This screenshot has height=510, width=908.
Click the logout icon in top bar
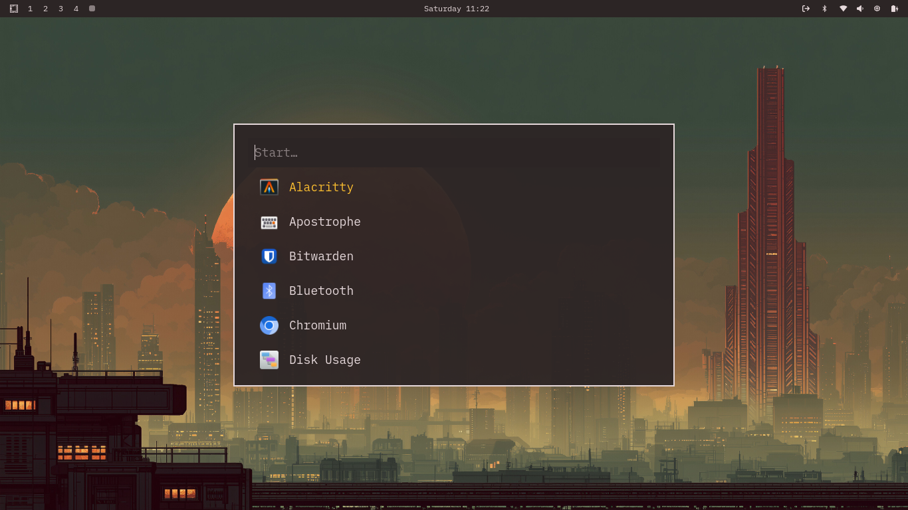(x=806, y=9)
